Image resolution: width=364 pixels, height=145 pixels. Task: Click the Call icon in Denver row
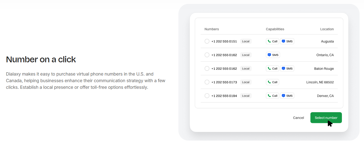269,96
